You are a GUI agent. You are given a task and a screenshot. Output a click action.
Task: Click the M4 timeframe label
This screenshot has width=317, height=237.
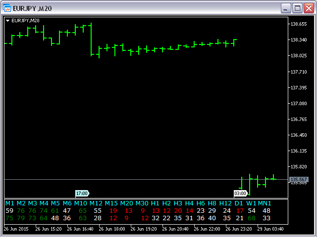coord(44,203)
